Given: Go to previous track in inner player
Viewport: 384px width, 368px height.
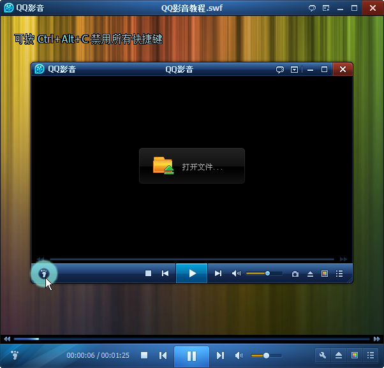Looking at the screenshot, I should pyautogui.click(x=165, y=273).
